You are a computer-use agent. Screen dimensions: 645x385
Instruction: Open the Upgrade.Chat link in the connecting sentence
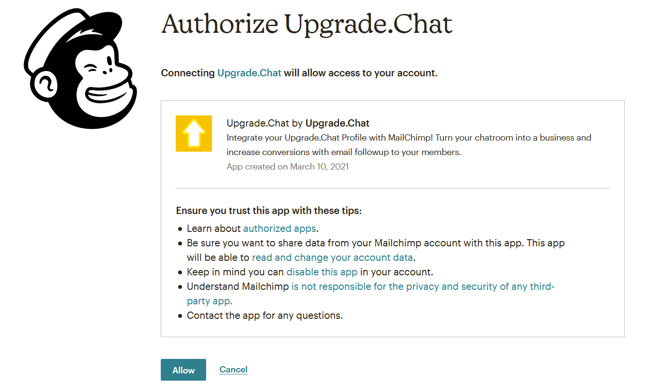249,73
